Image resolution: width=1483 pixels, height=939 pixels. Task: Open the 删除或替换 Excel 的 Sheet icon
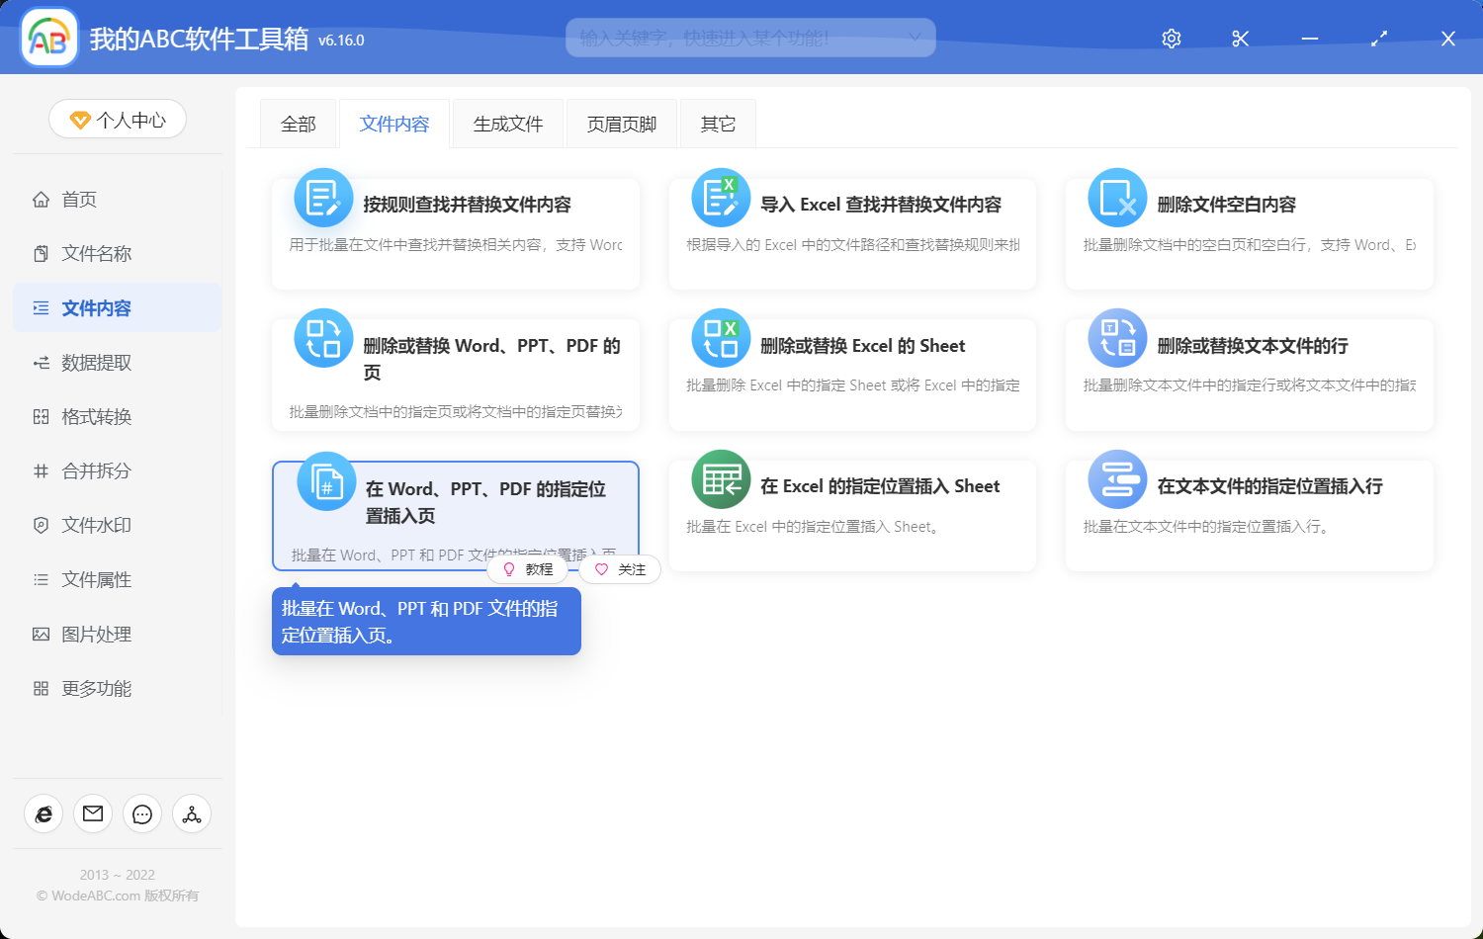tap(721, 338)
